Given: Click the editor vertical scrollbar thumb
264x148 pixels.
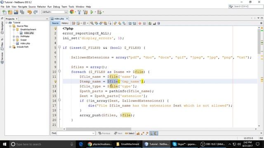Looking at the screenshot, I should pyautogui.click(x=259, y=42).
